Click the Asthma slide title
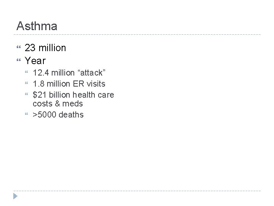This screenshot has height=206, width=274. [37, 26]
